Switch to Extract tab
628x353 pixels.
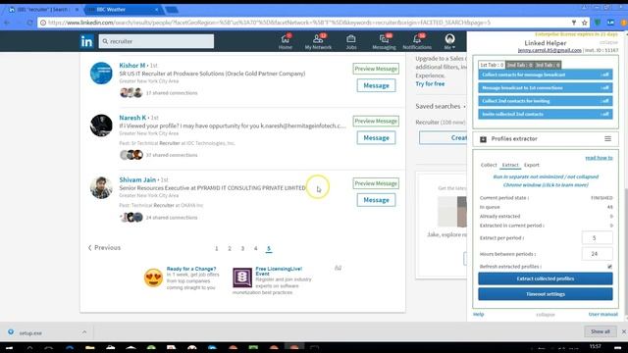click(510, 165)
